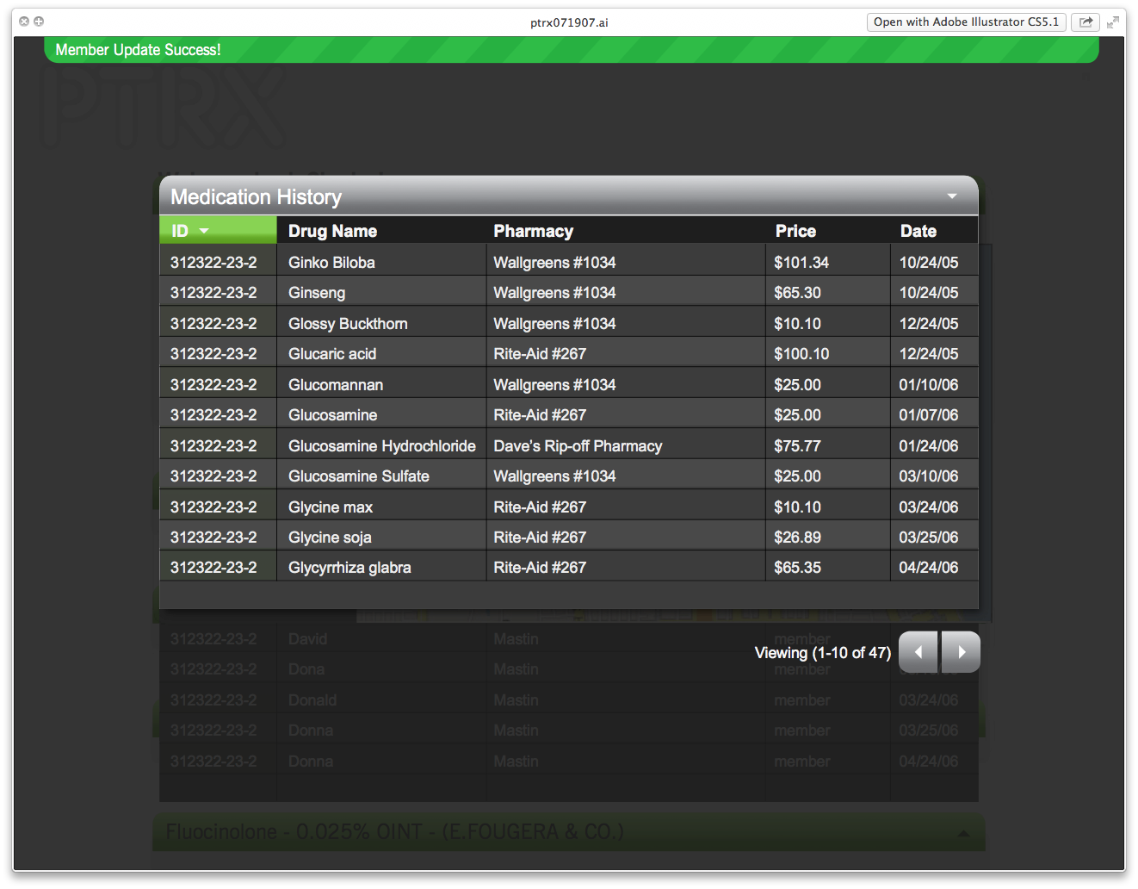
Task: Go to previous page arrow
Action: coord(918,652)
